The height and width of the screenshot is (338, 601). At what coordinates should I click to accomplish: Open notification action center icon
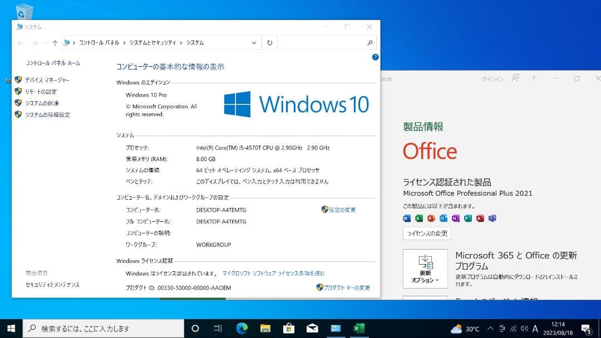(585, 329)
